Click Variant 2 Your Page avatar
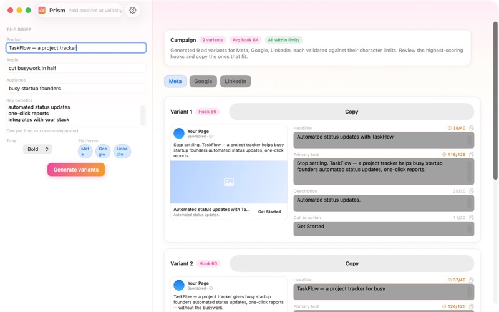 (179, 285)
